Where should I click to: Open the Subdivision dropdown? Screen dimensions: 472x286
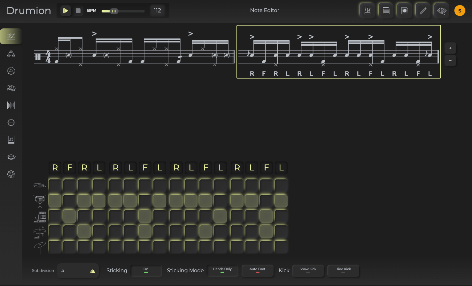click(x=78, y=271)
